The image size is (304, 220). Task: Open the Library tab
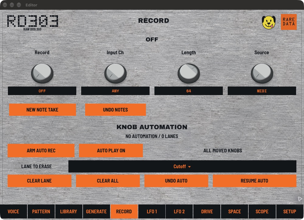tap(69, 211)
